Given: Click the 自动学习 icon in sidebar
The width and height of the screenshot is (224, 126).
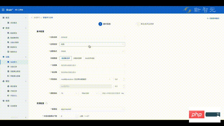Looking at the screenshot, I should (8, 62).
